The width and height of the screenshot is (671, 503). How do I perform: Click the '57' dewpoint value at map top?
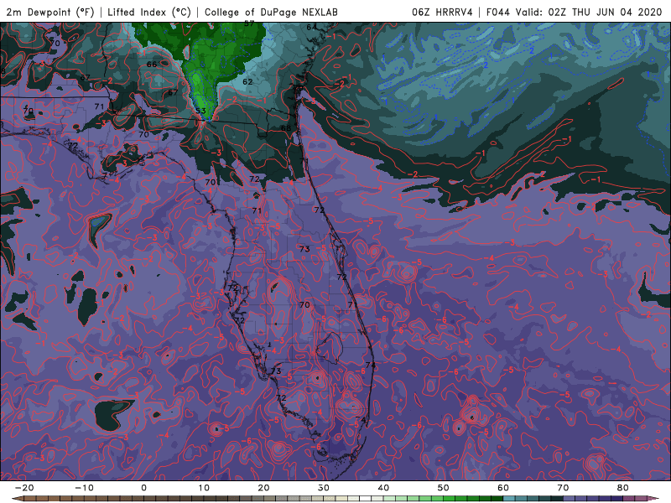[x=249, y=23]
